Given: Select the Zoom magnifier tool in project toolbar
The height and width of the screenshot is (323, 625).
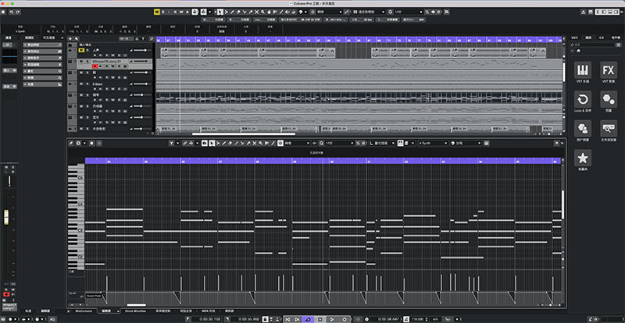Looking at the screenshot, I should (263, 12).
